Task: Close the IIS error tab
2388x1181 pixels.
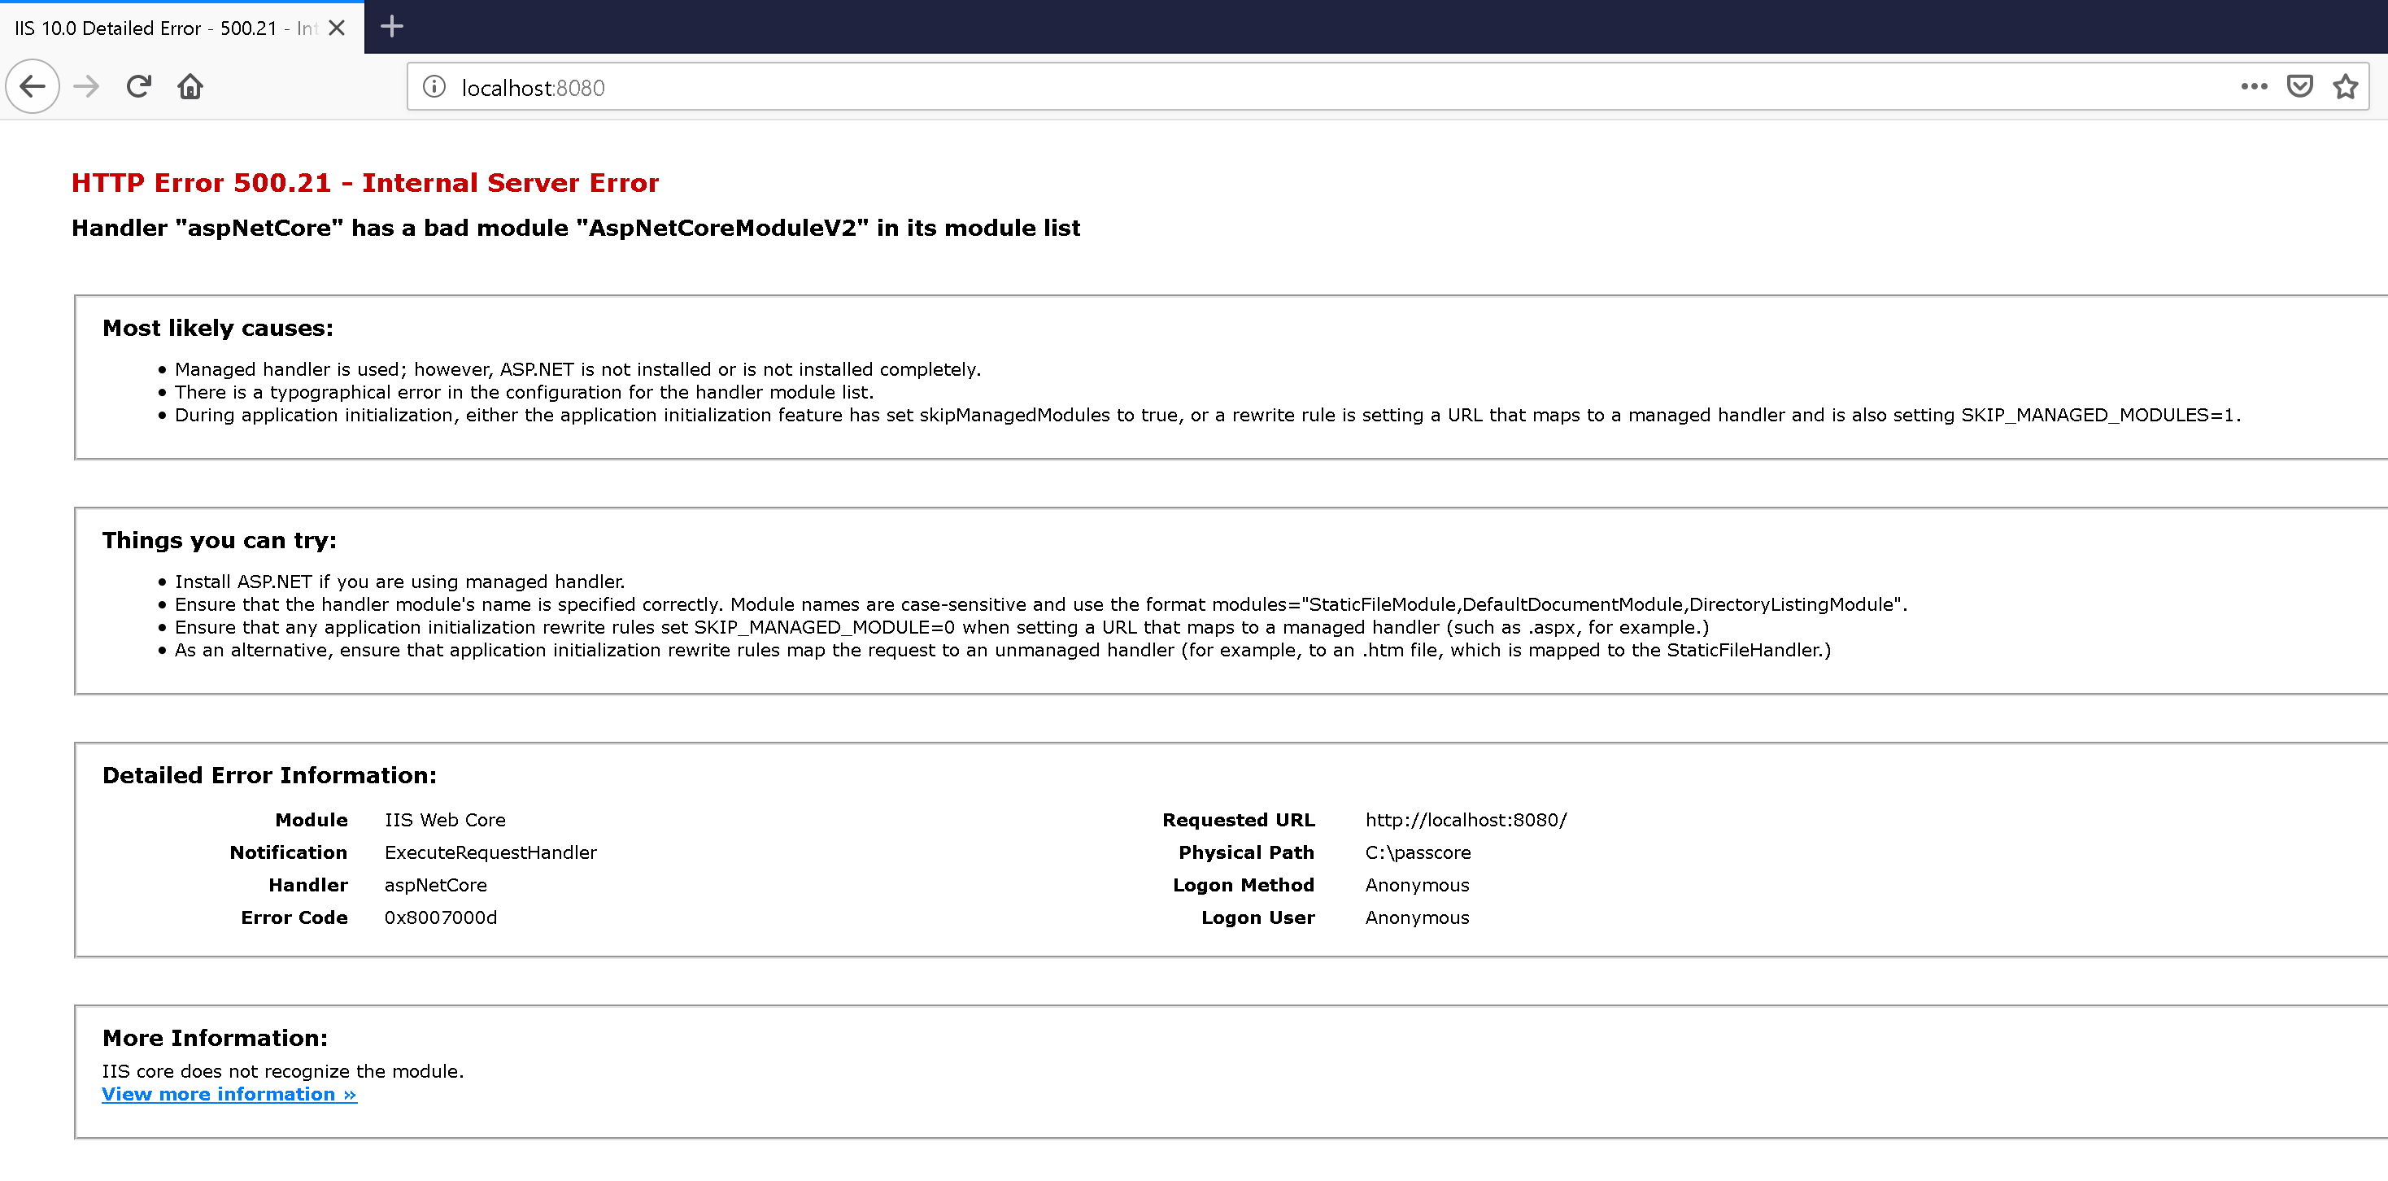Action: point(336,27)
